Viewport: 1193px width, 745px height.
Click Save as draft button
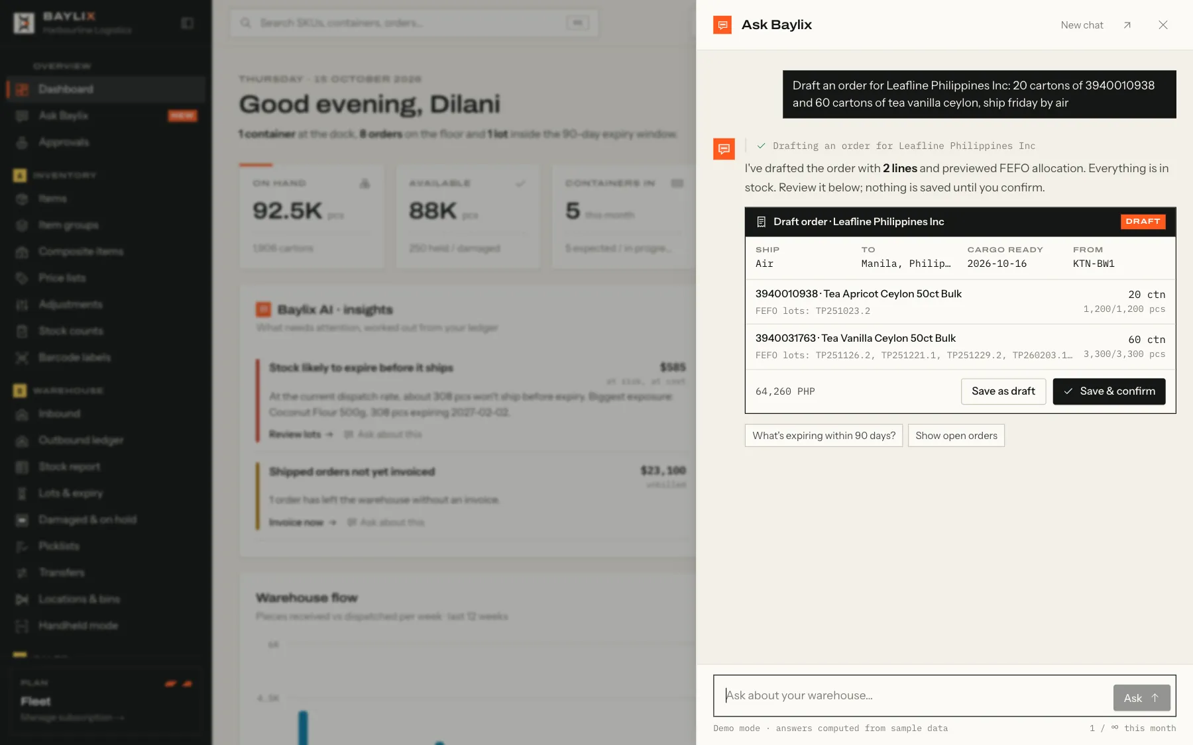click(1003, 391)
